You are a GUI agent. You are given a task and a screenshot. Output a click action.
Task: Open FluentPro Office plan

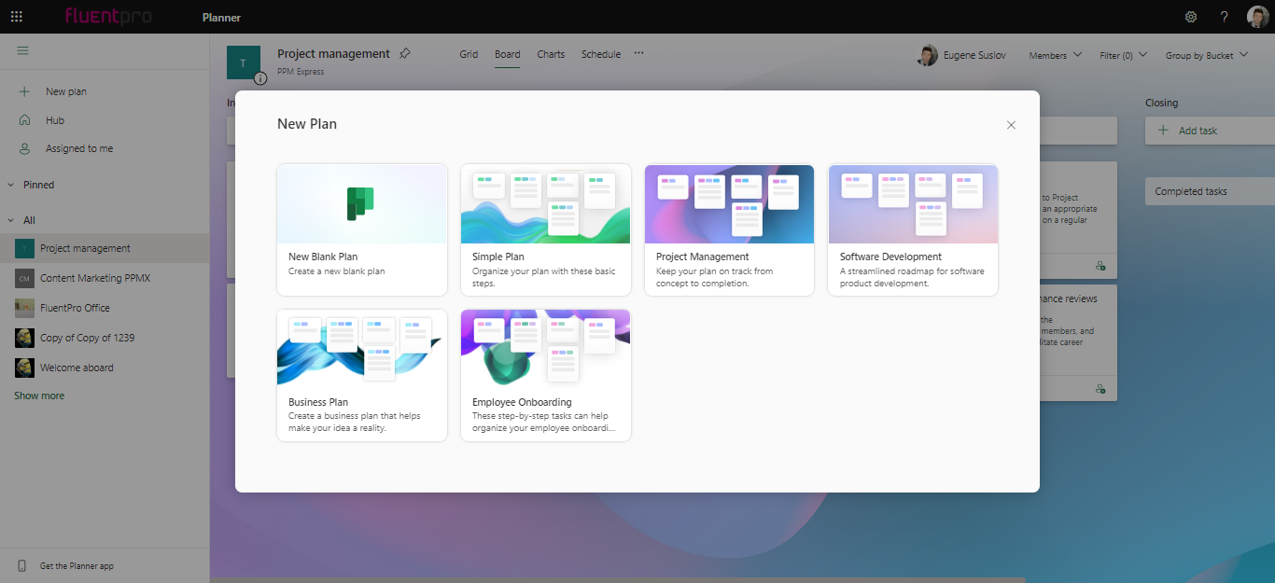tap(105, 308)
